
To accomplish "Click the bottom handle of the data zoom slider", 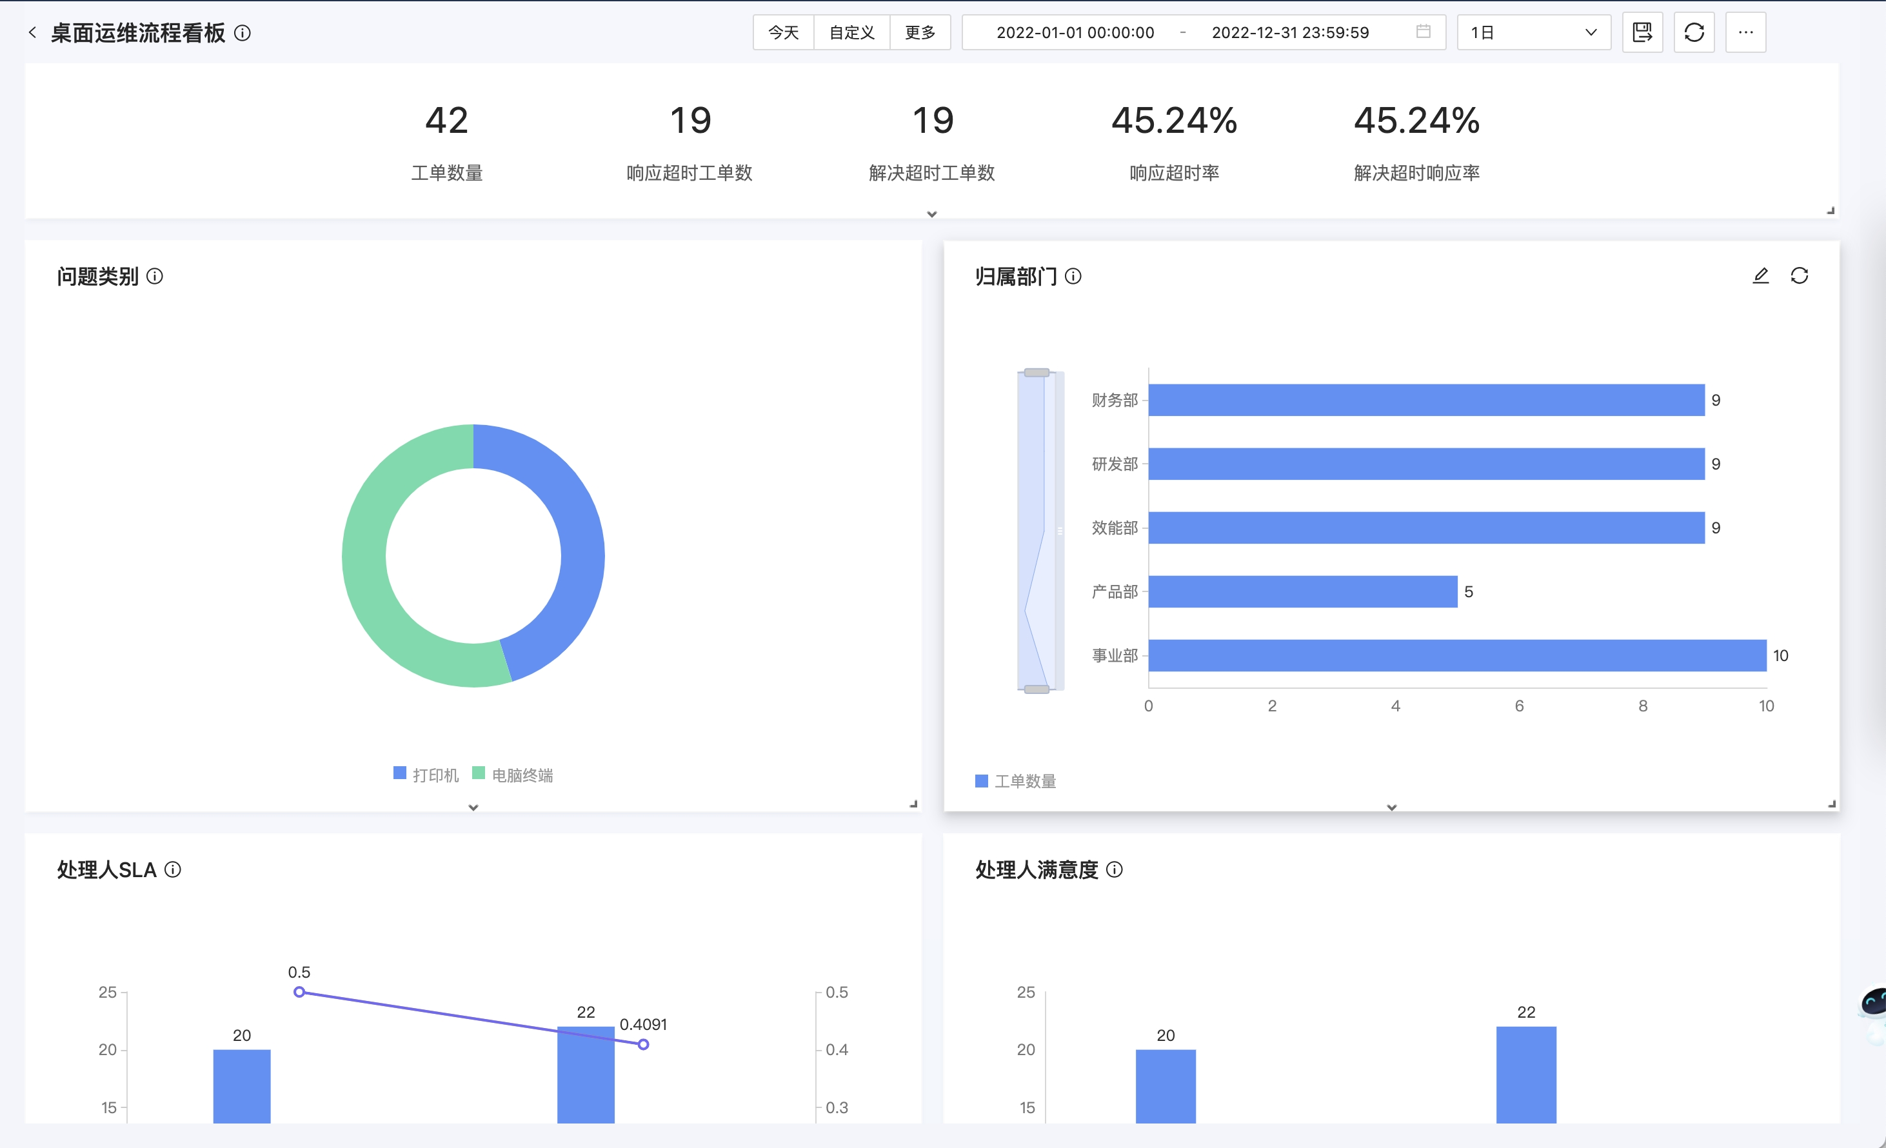I will coord(1037,689).
